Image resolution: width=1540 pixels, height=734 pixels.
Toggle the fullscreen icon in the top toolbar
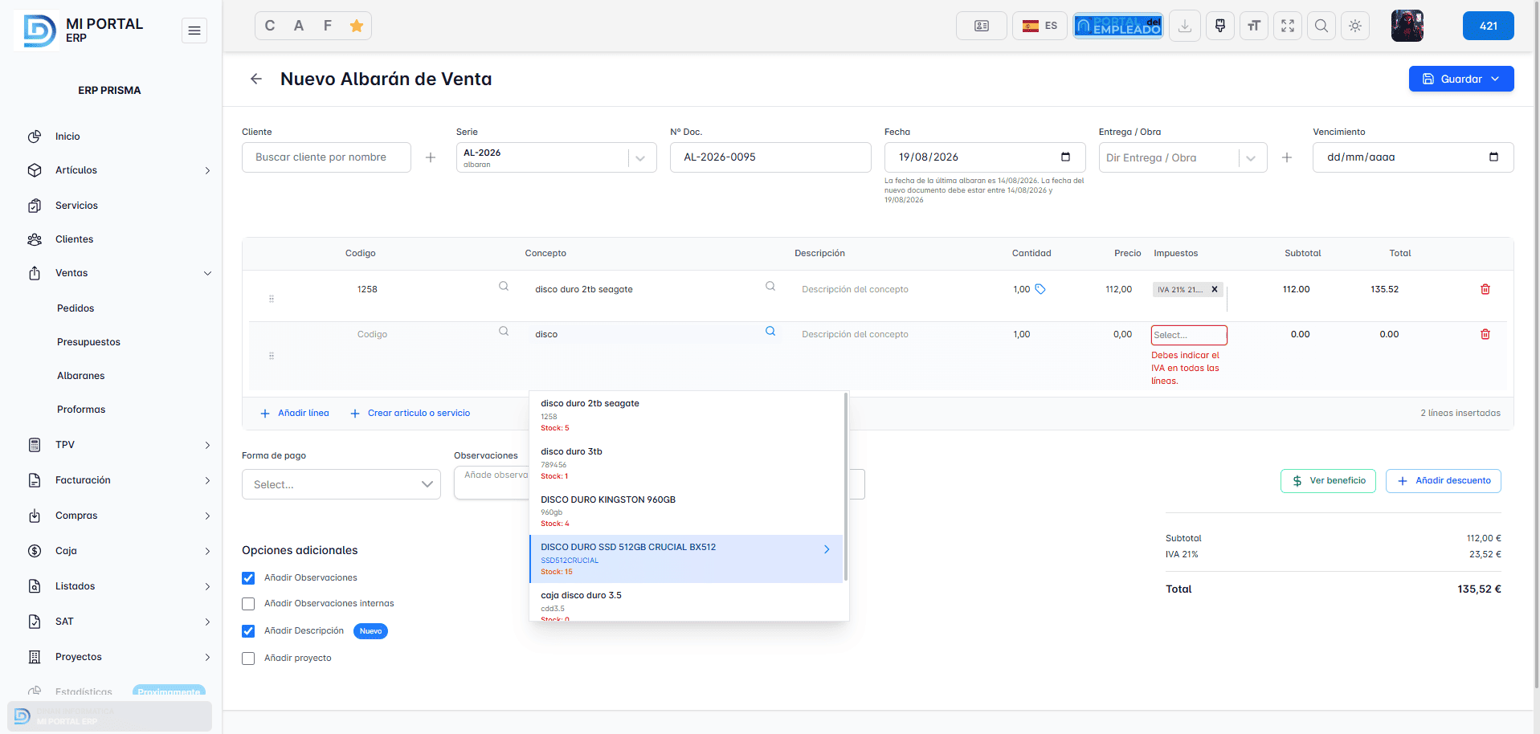[1288, 26]
